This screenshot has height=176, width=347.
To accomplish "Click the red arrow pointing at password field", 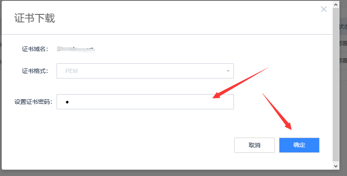I will (x=241, y=83).
